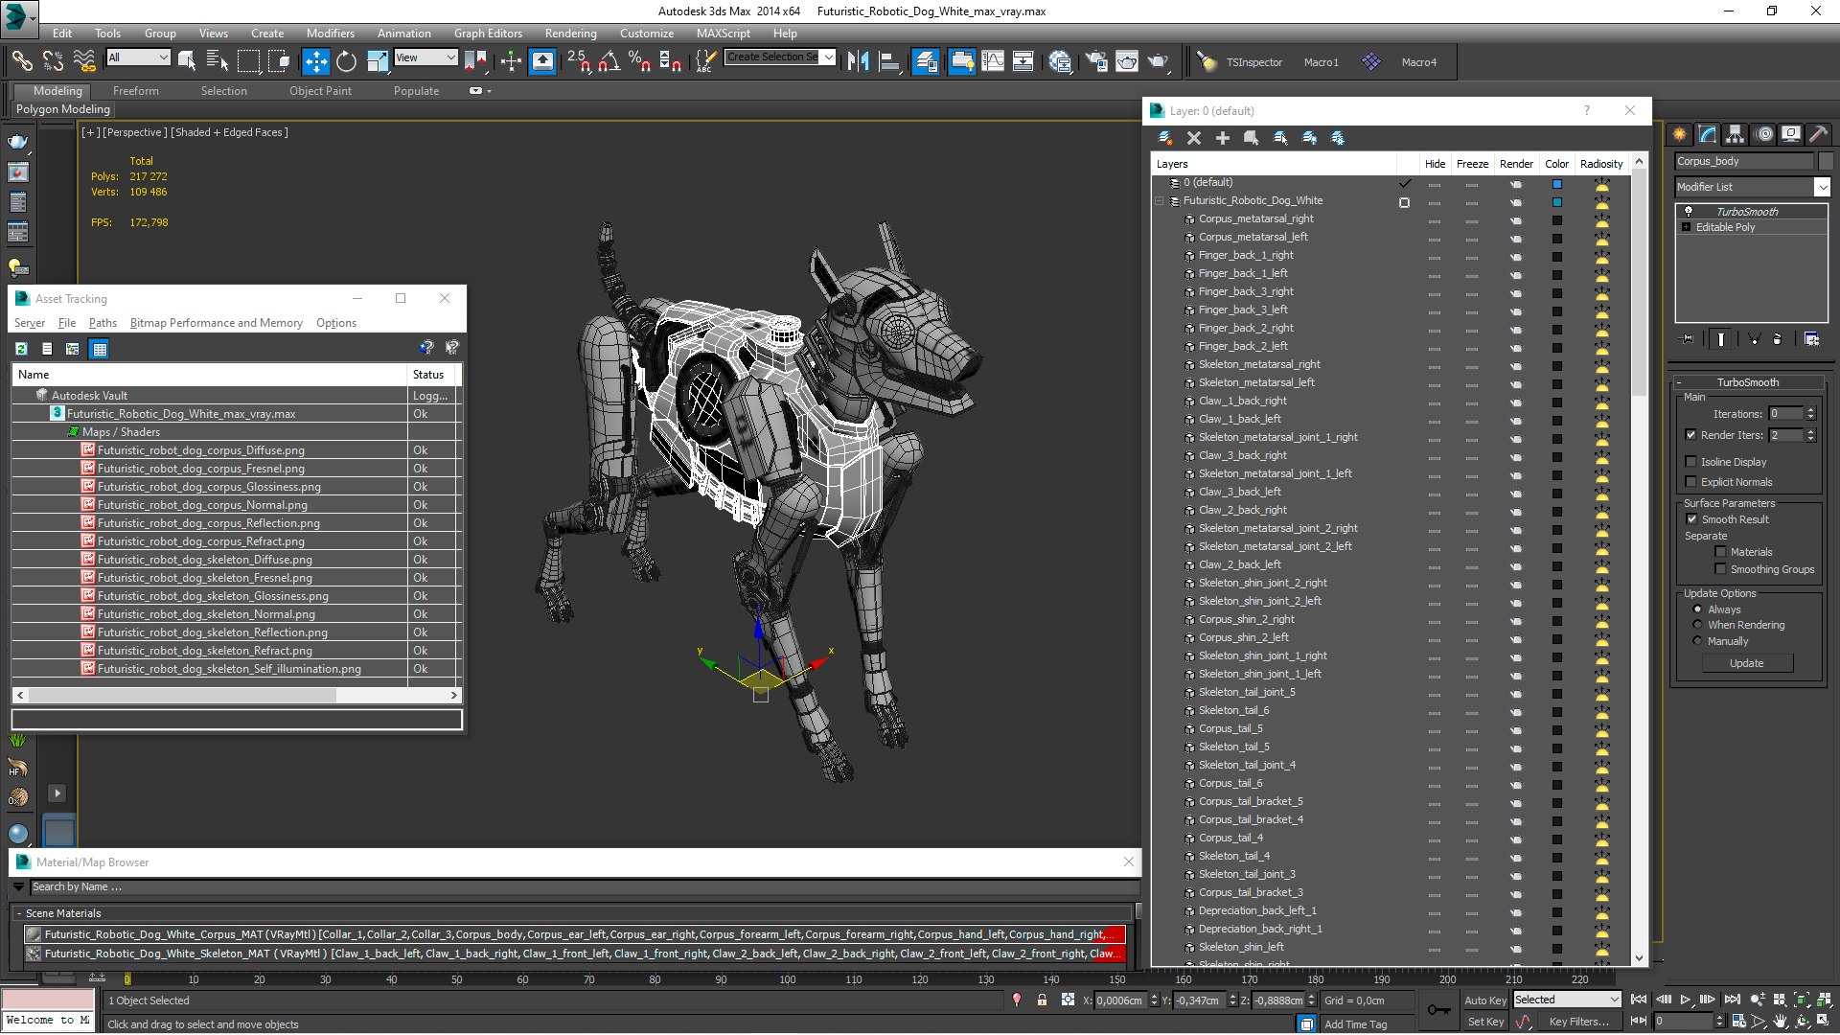Screen dimensions: 1840x1035
Task: Collapse the Scene Materials group
Action: point(18,914)
